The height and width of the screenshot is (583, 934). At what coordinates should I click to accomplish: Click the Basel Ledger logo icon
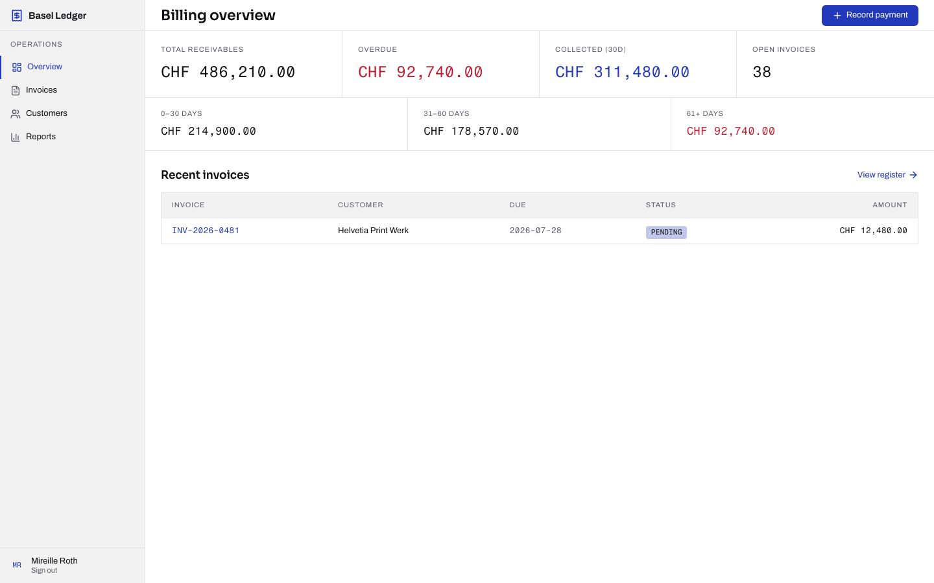point(17,16)
